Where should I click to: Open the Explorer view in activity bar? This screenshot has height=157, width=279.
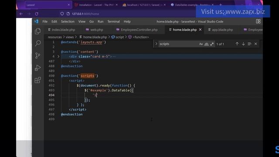(x=38, y=31)
